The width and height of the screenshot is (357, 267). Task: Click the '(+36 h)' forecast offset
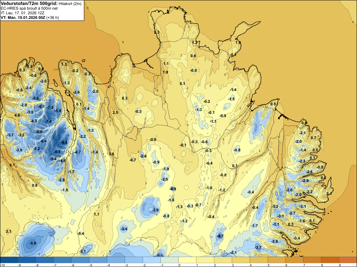(x=52, y=17)
